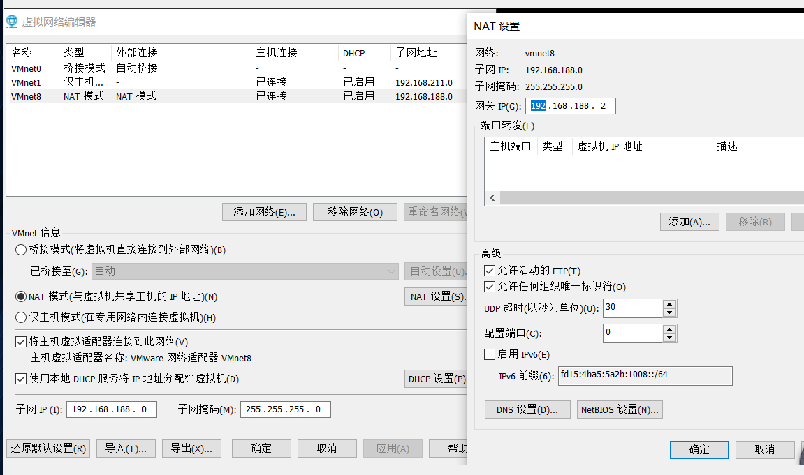Click 取消 in Virtual Network Editor

tap(327, 448)
